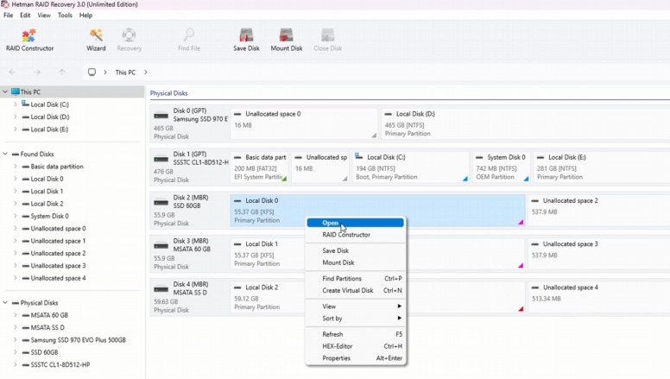Image resolution: width=670 pixels, height=379 pixels.
Task: Go forward with the right arrow
Action: tap(37, 73)
